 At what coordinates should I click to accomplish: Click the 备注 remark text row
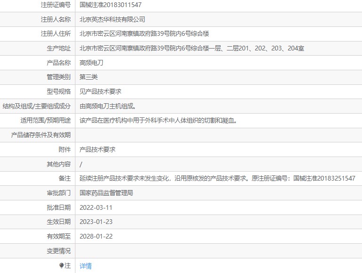coord(217,178)
